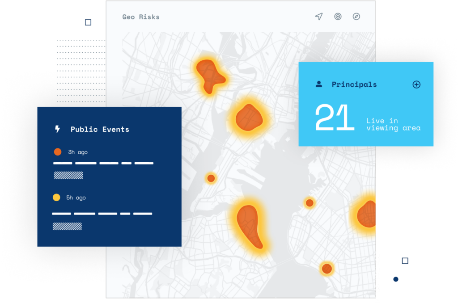458x303 pixels.
Task: Click the location arrow icon in Geo Risks
Action: (318, 17)
